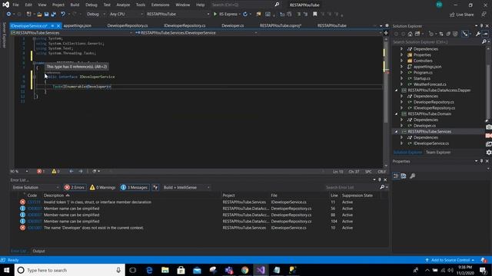Screen dimensions: 492x276
Task: Click the Windows 'Type here to search' box
Action: point(70,270)
